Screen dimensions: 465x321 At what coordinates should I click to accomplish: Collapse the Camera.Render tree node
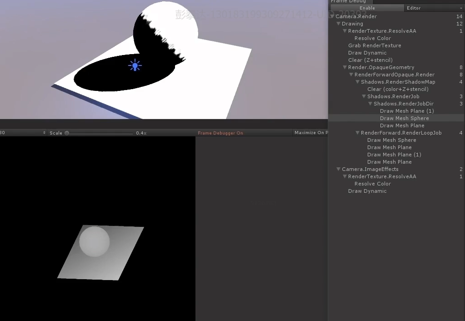point(331,16)
